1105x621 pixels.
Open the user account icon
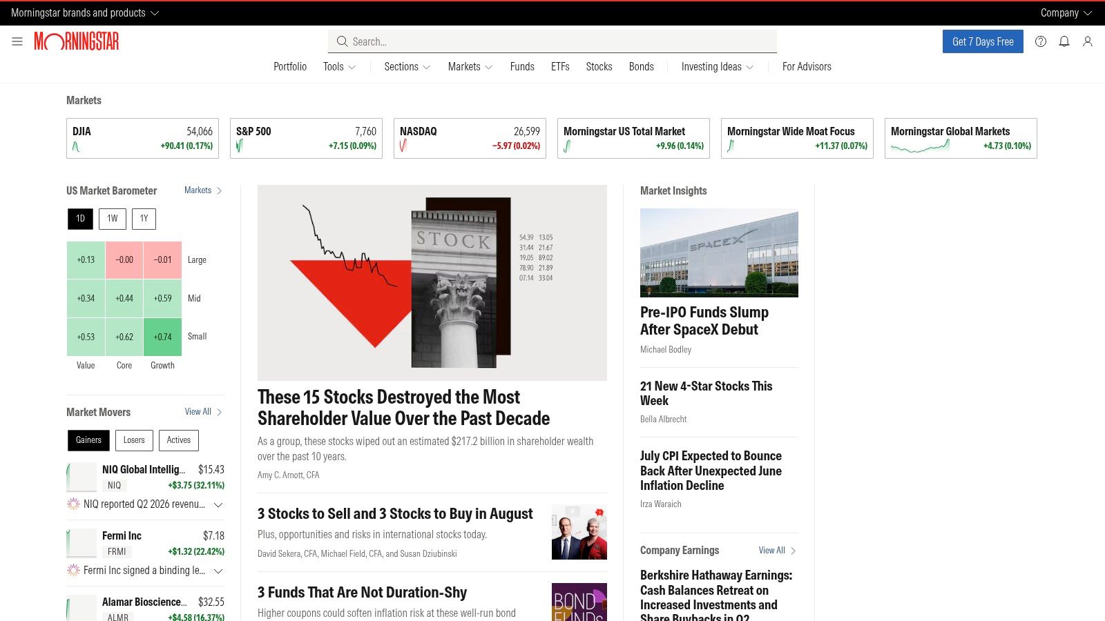click(x=1088, y=41)
